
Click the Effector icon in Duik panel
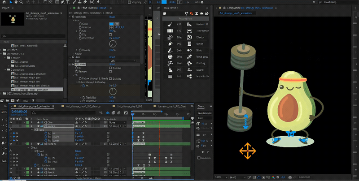pyautogui.click(x=190, y=38)
